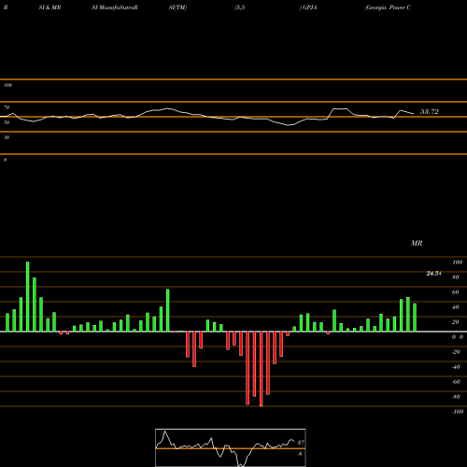Click the 80 label on MR axis

(x=456, y=277)
